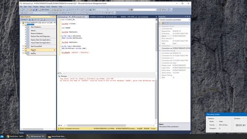The height and width of the screenshot is (139, 247).
Task: Click the Save All icon in toolbar
Action: [36, 10]
